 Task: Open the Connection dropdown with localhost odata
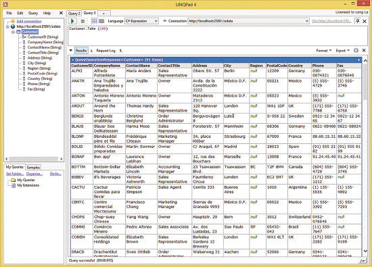click(248, 21)
